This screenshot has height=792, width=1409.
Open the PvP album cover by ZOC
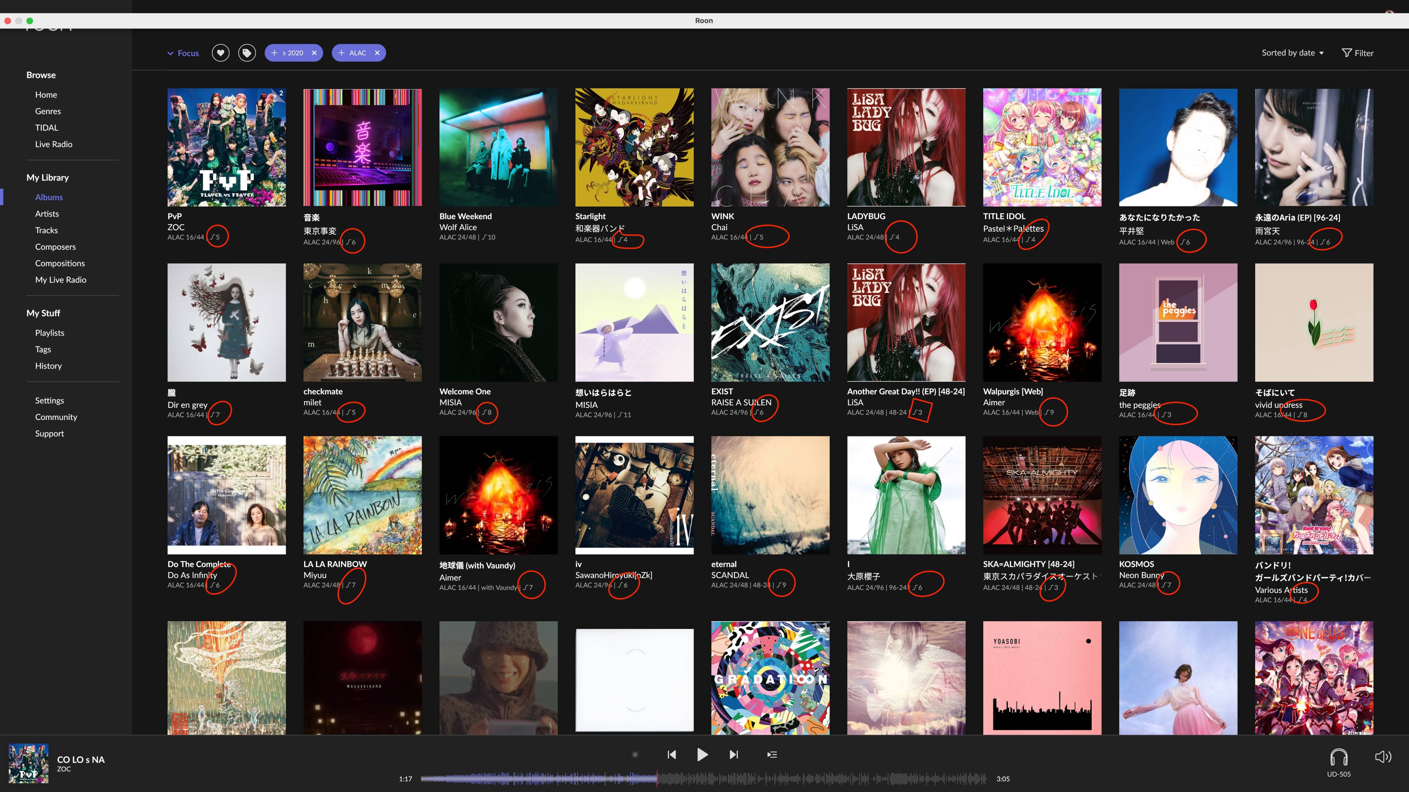pyautogui.click(x=227, y=148)
